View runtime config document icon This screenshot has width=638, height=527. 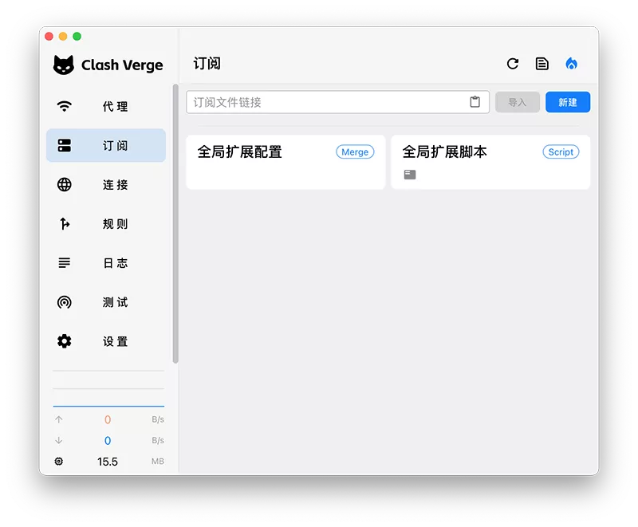coord(542,64)
